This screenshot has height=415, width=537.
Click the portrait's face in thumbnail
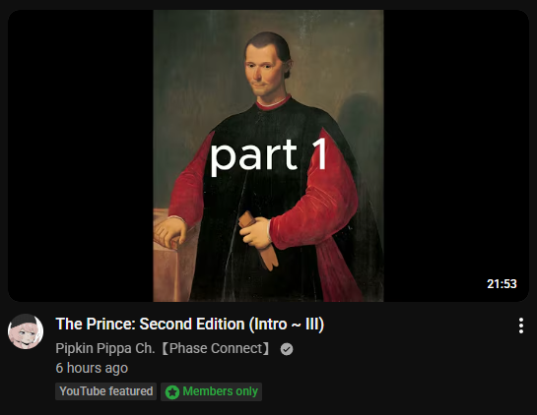click(x=265, y=70)
